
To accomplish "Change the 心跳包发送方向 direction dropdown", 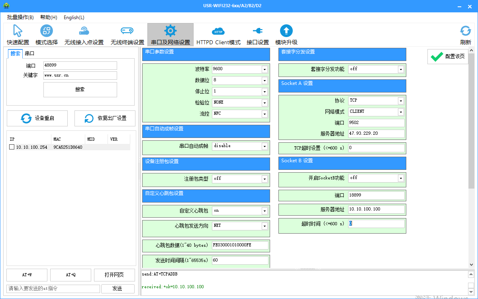I will pyautogui.click(x=264, y=226).
